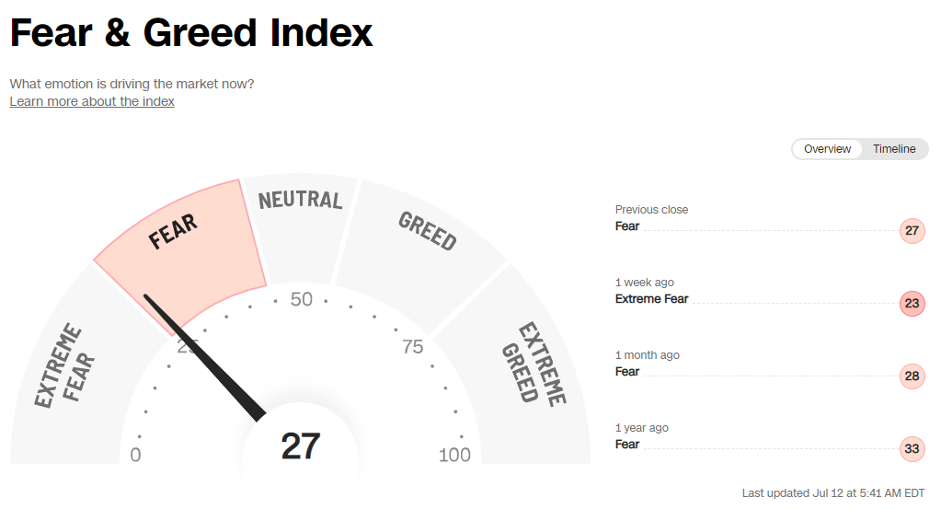This screenshot has height=509, width=941.
Task: Click the Last updated timestamp text
Action: (832, 493)
